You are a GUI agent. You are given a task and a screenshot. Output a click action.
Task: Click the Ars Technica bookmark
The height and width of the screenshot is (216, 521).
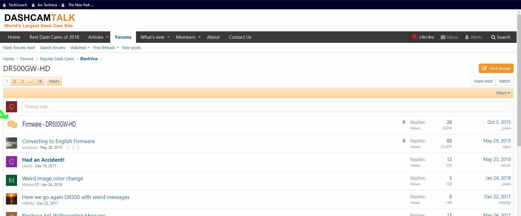click(44, 5)
